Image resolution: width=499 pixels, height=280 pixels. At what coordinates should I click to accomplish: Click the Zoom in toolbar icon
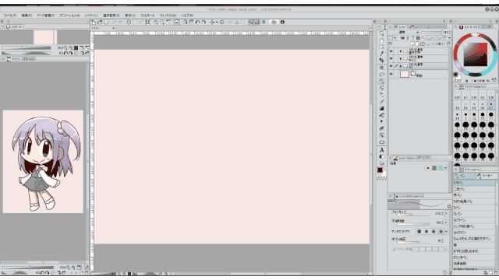[x=156, y=23]
